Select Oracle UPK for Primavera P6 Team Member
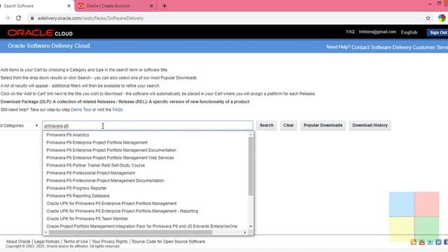This screenshot has height=252, width=448. [87, 218]
